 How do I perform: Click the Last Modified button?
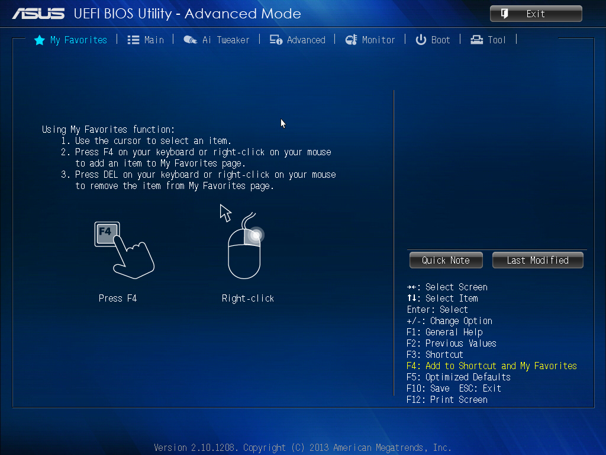(537, 259)
